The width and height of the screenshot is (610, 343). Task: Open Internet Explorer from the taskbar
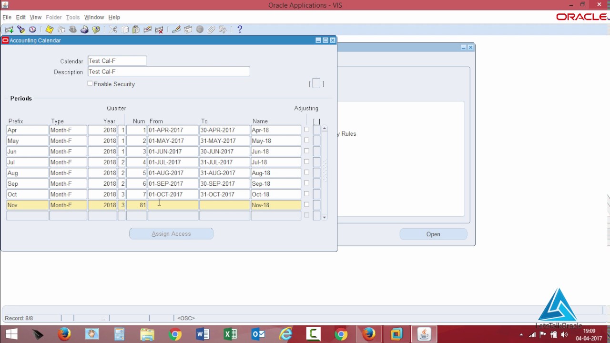click(286, 334)
